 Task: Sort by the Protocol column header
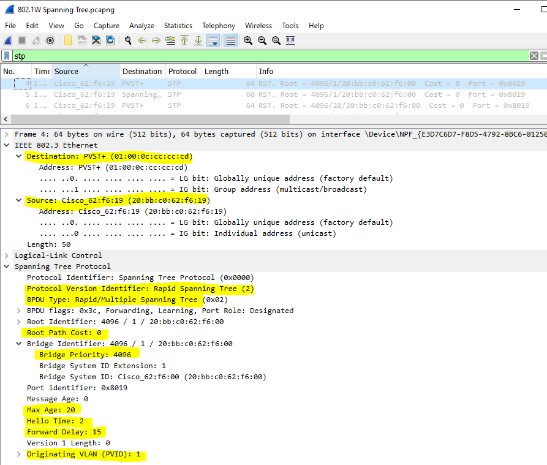183,71
